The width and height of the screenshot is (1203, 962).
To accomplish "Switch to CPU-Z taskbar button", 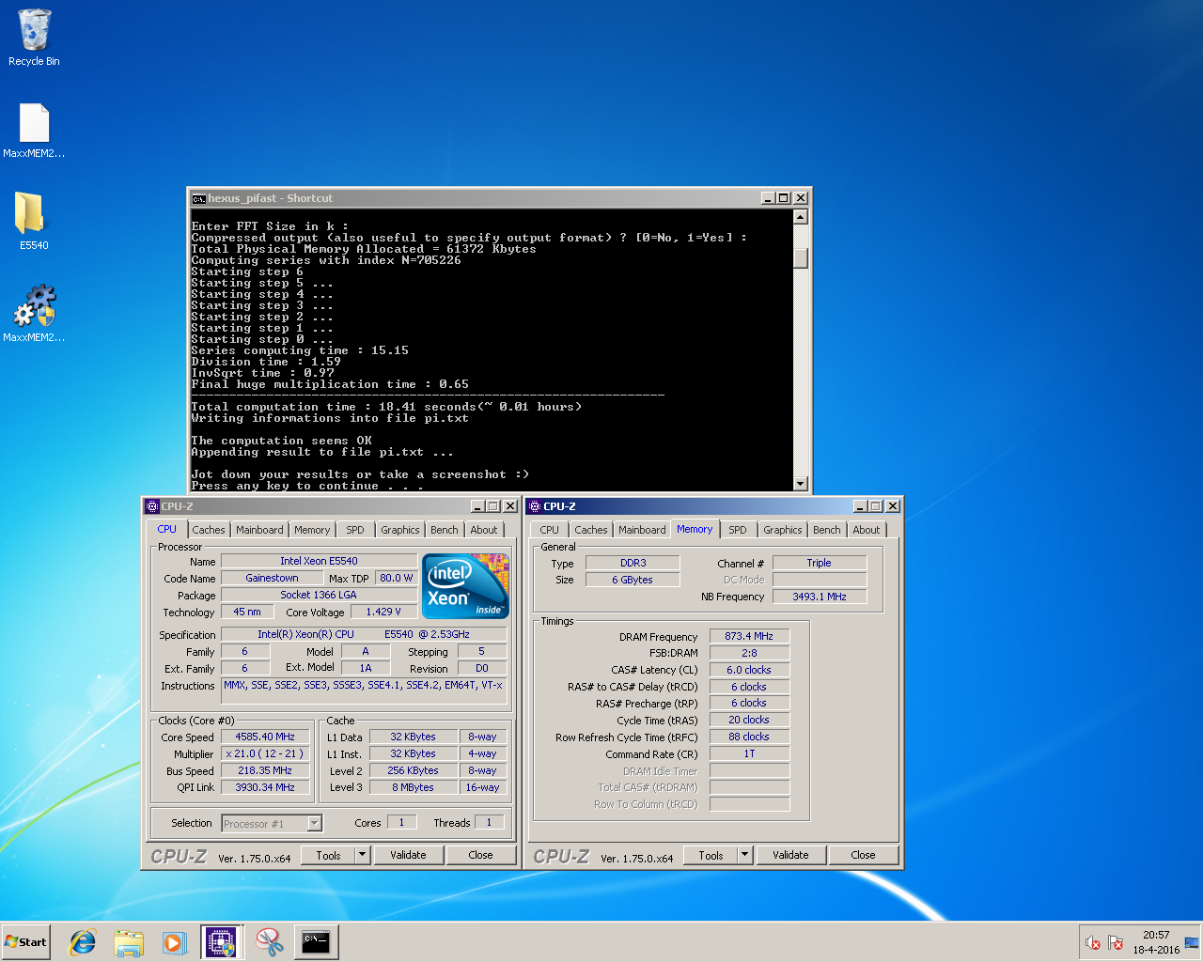I will (x=222, y=942).
